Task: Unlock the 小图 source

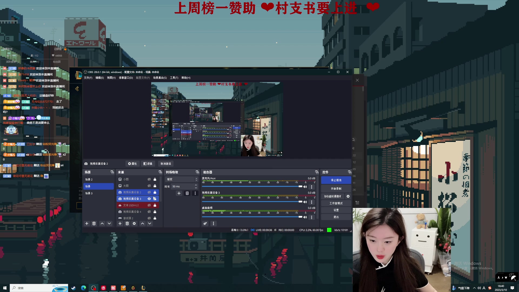Action: (155, 179)
